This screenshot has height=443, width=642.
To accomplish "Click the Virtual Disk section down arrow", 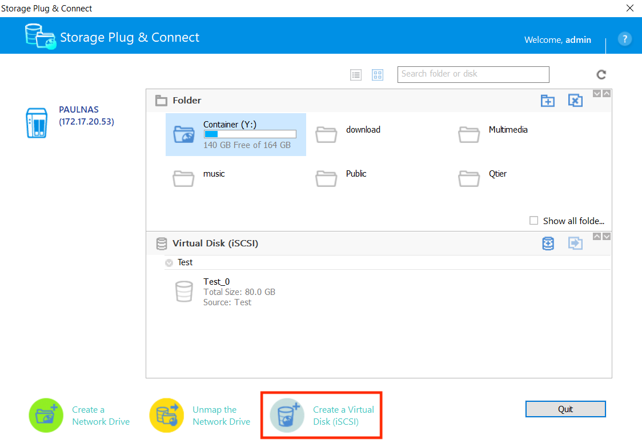I will 607,237.
